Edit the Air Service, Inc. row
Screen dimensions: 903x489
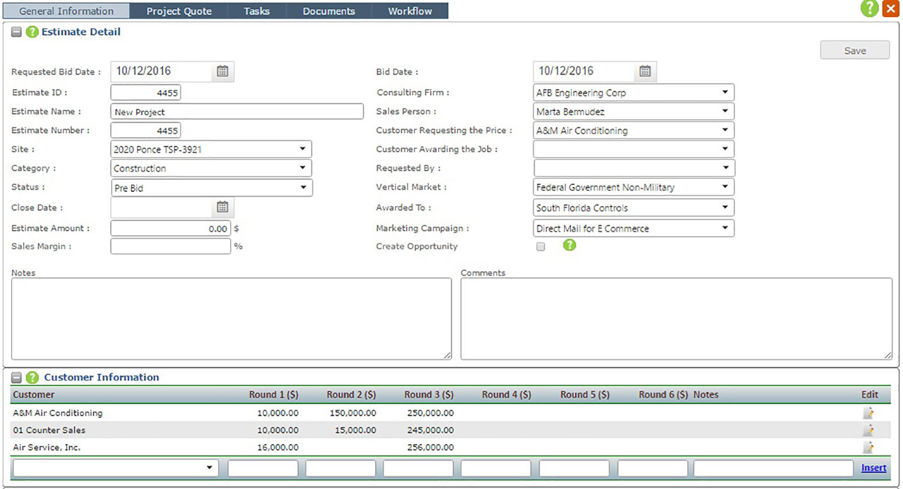point(868,447)
